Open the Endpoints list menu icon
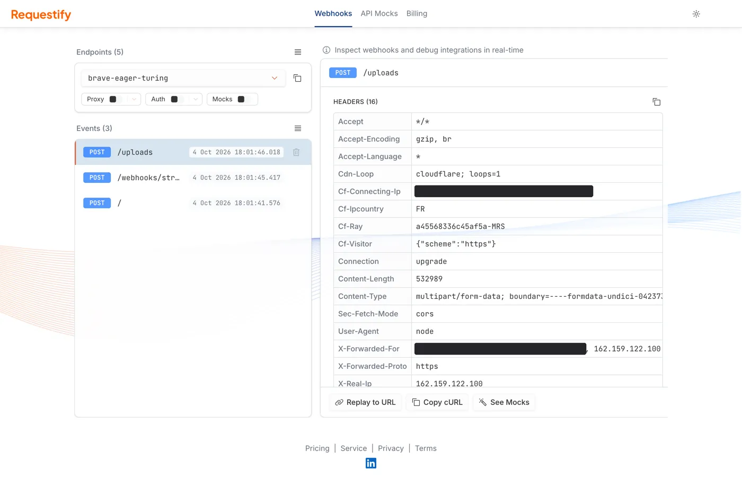 298,52
